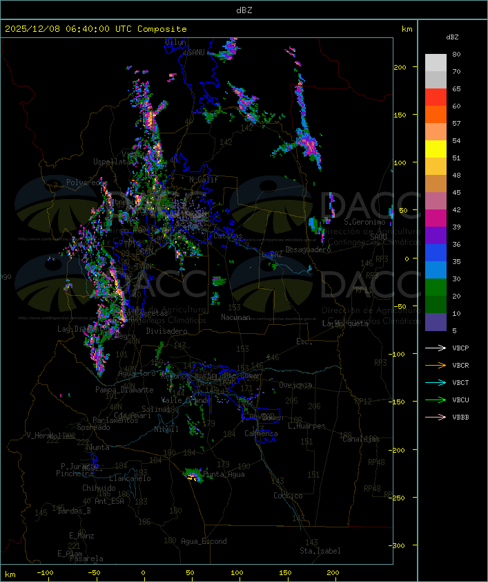Select the dark blue 36 dBZ legend swatch
The height and width of the screenshot is (582, 488).
click(x=436, y=253)
